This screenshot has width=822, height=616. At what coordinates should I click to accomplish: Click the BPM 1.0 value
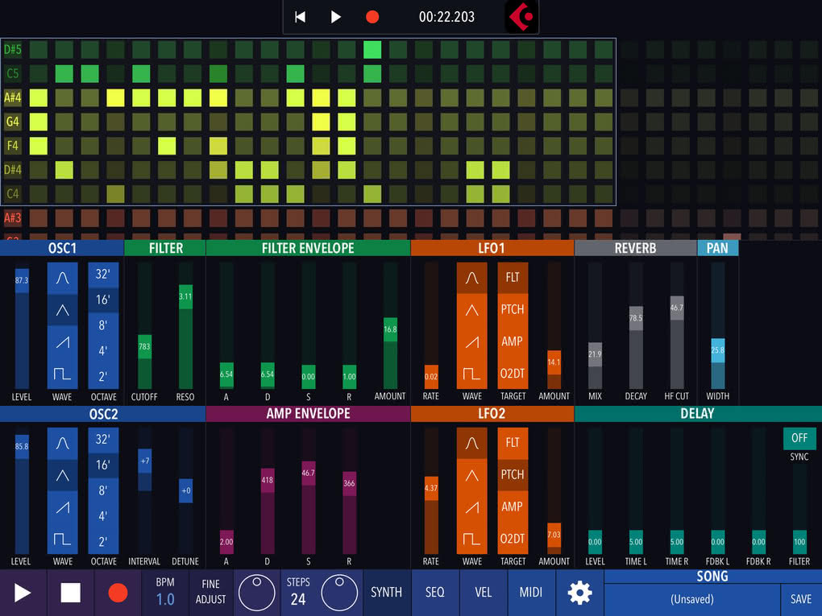click(x=165, y=599)
